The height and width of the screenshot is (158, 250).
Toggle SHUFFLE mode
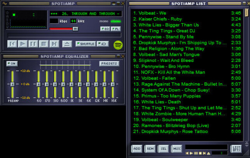pyautogui.click(x=86, y=44)
